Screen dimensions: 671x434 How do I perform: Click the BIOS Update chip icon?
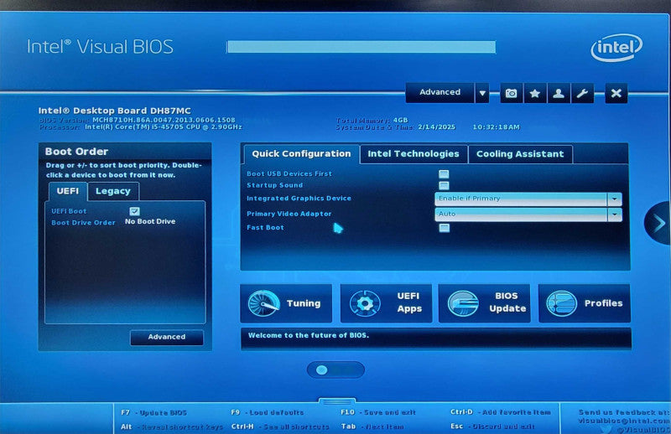[x=463, y=303]
